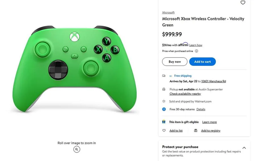
Task: Open Affirm Learn how link
Action: tap(195, 45)
